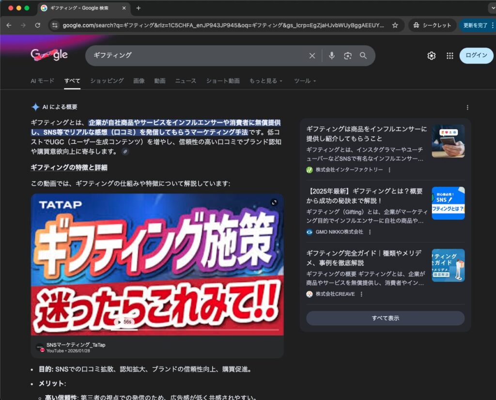Click the ギフティング search input field
Viewport: 496px width, 400px height.
click(194, 56)
